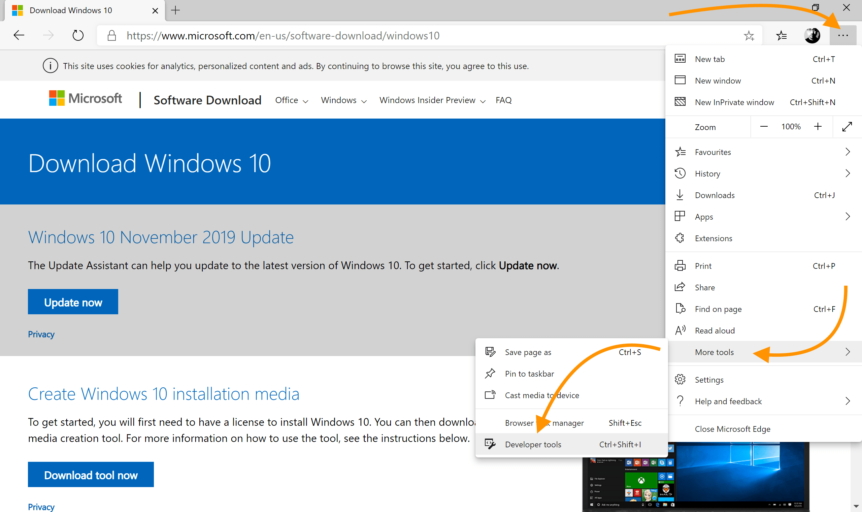Select Downloads menu entry
This screenshot has width=862, height=512.
click(x=763, y=195)
